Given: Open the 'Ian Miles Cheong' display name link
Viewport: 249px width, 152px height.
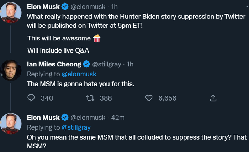Looking at the screenshot, I should point(54,64).
